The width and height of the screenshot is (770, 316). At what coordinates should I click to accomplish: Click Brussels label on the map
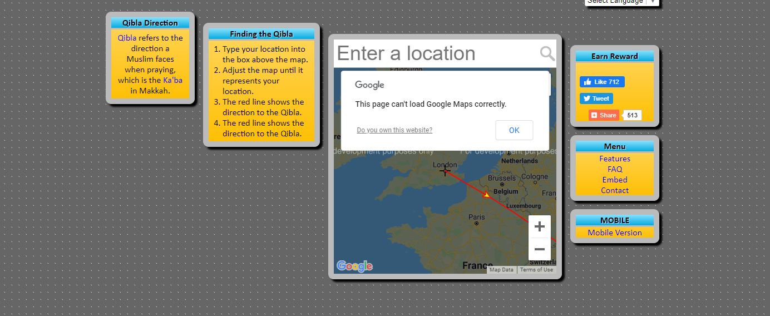tap(502, 178)
